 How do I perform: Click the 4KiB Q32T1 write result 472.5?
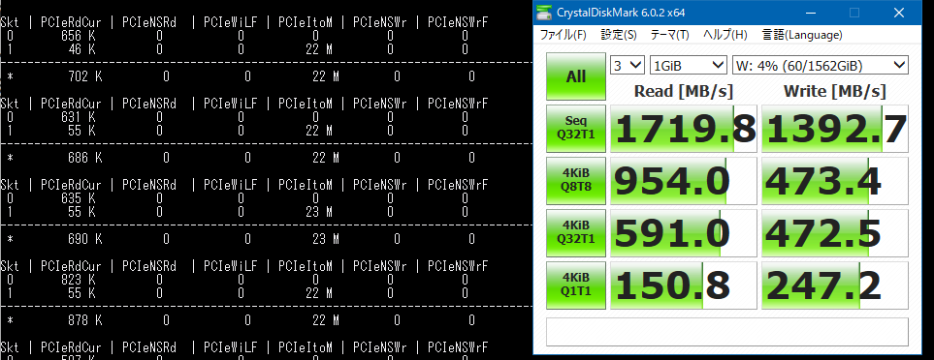(x=835, y=233)
